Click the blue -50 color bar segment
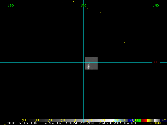The image size is (167, 125). tap(131, 120)
